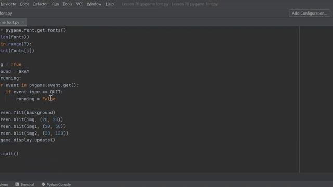Click the pygame.font.get_fonts() line
The height and width of the screenshot is (187, 333).
tap(33, 30)
